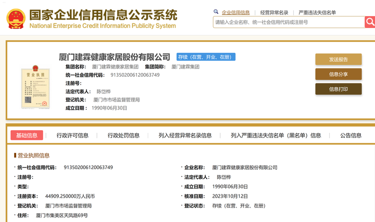
Task: Select the 严重违法失信名单 search category
Action: tap(317, 12)
